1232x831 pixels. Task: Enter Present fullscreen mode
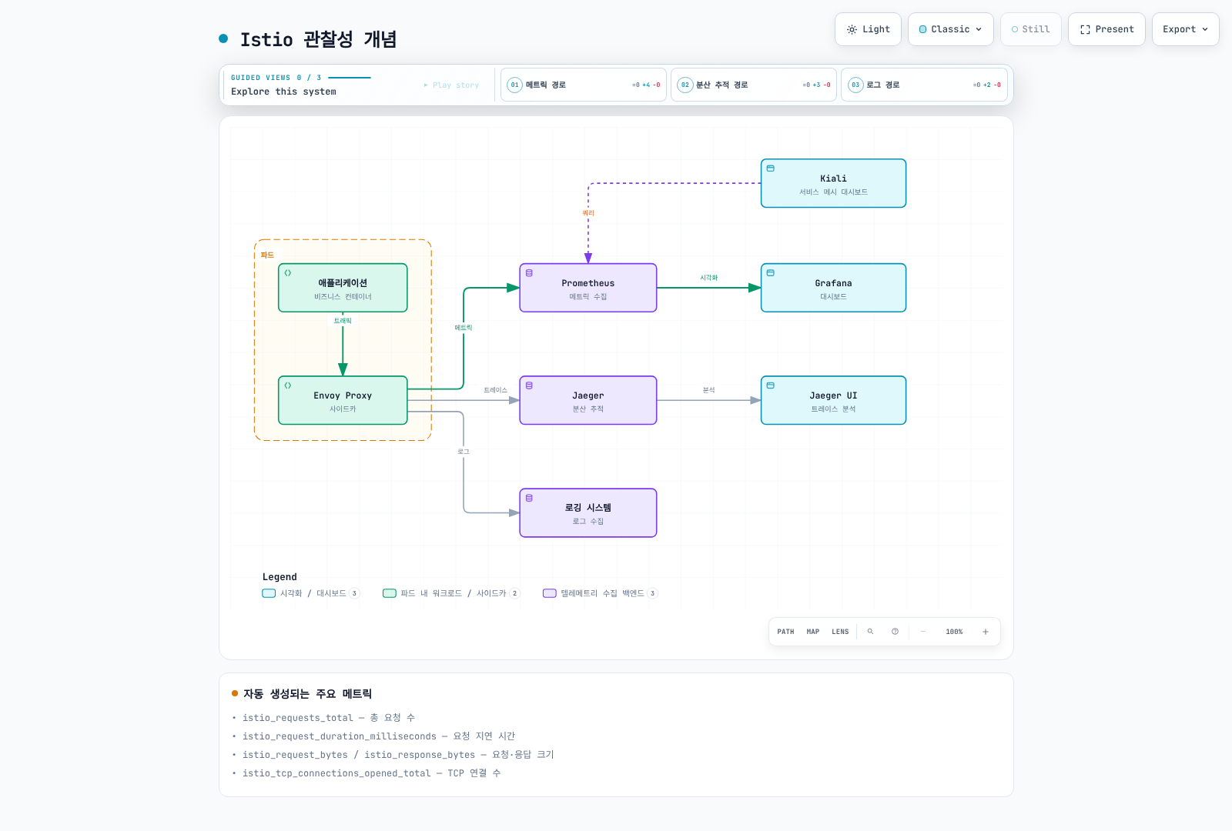[x=1106, y=29]
